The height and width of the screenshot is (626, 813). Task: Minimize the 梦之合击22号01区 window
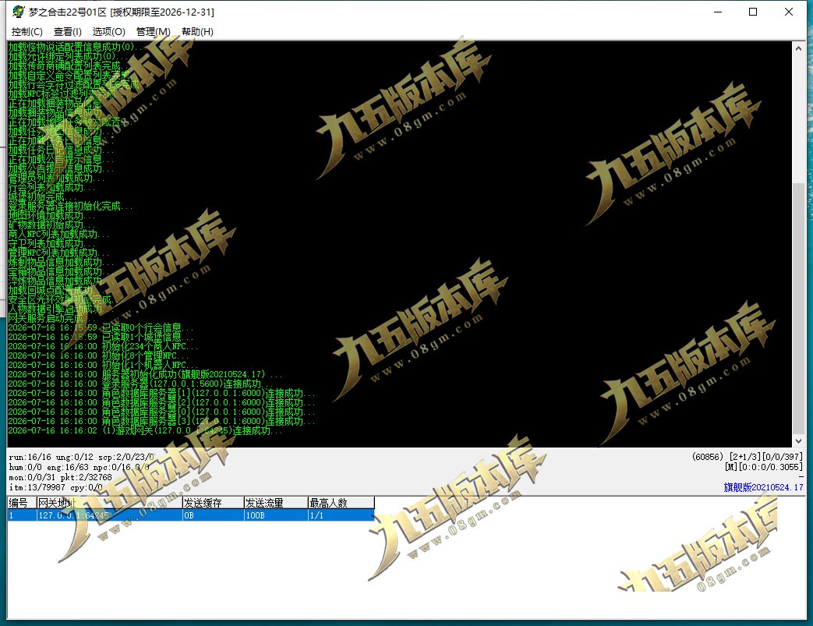click(x=718, y=12)
